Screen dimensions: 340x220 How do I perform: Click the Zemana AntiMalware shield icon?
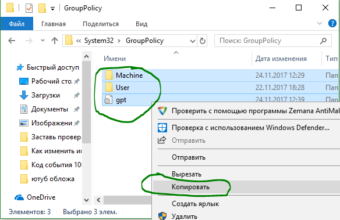tap(162, 111)
